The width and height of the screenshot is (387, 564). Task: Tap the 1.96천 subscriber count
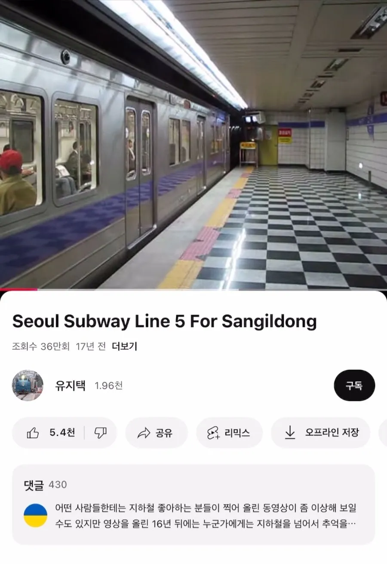[108, 386]
